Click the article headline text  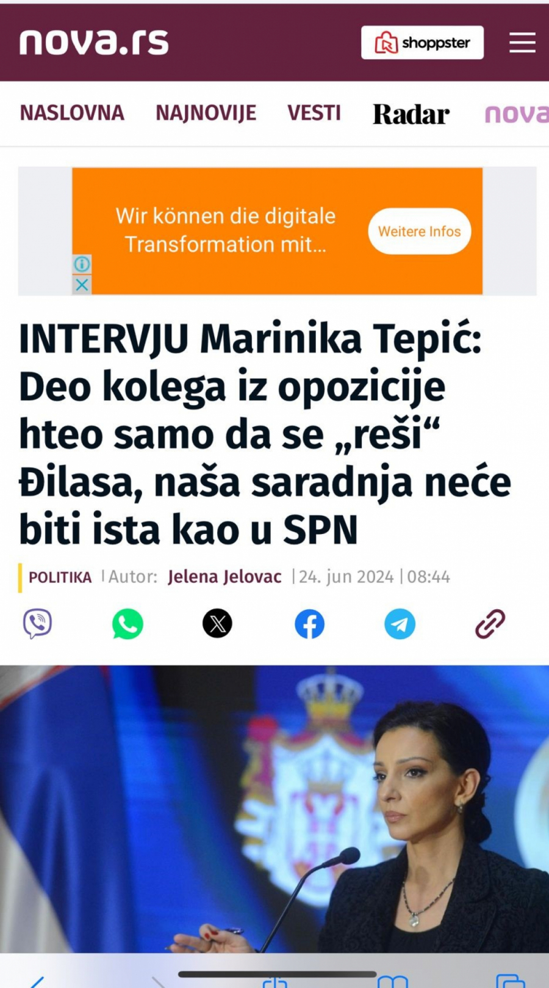tap(265, 433)
